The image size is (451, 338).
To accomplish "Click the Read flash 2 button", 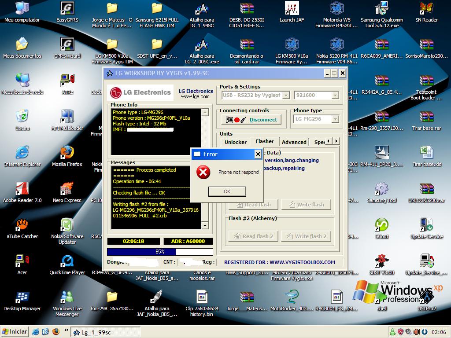I will pyautogui.click(x=253, y=236).
